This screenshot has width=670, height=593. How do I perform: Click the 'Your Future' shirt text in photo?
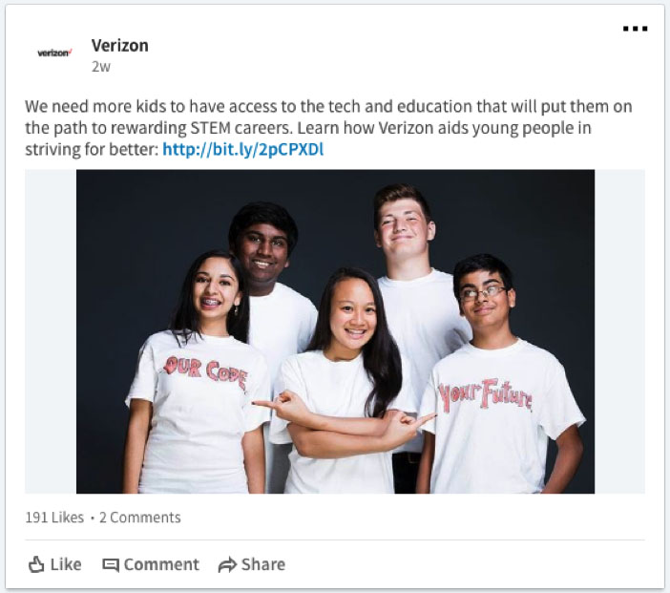485,394
